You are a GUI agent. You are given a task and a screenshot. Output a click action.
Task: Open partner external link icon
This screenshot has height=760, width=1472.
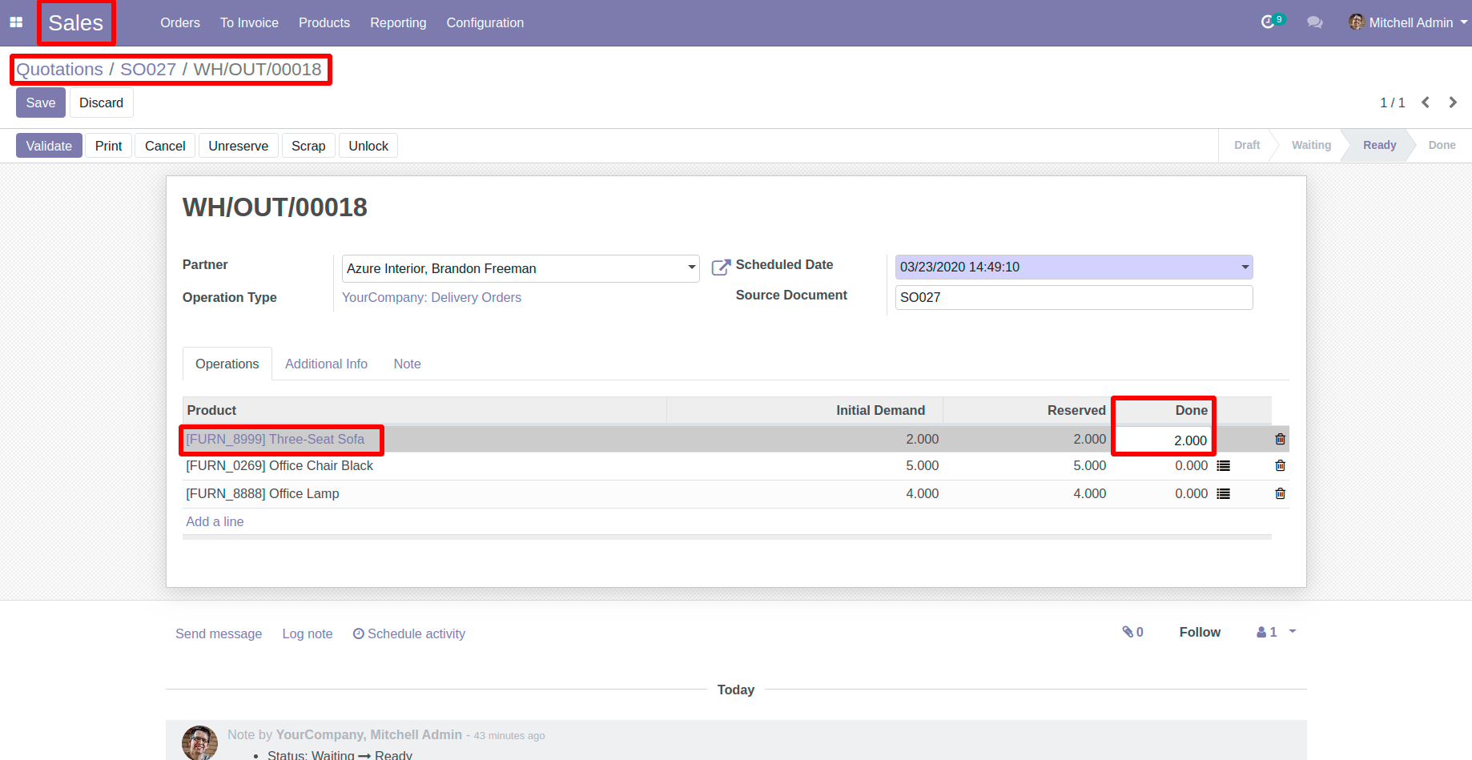tap(721, 267)
